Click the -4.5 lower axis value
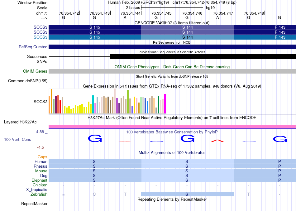 click(41, 147)
